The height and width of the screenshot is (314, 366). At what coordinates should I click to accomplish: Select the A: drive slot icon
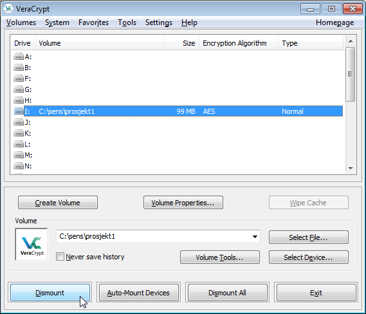pyautogui.click(x=19, y=57)
